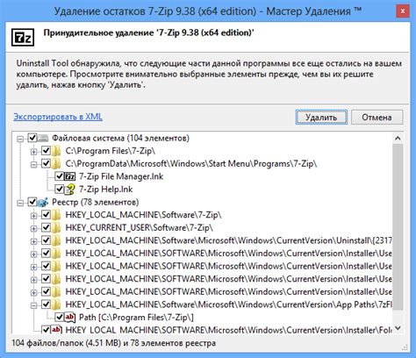Expand the CurrentVersion\Uninstall\{2317 node
Viewport: 416px width, 358px height.
(34, 241)
